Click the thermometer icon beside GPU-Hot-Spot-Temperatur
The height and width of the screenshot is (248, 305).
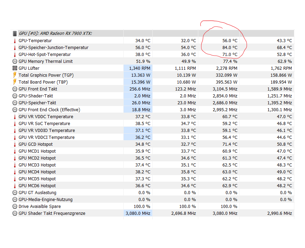coord(15,55)
